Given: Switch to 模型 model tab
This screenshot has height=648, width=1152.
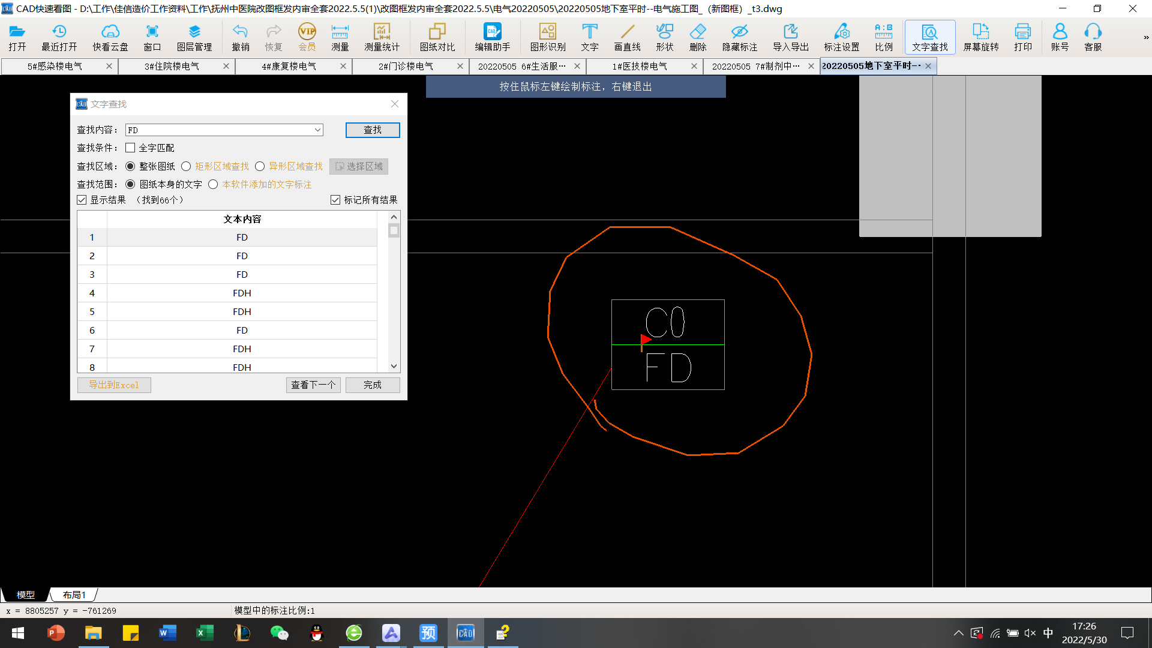Looking at the screenshot, I should tap(25, 595).
